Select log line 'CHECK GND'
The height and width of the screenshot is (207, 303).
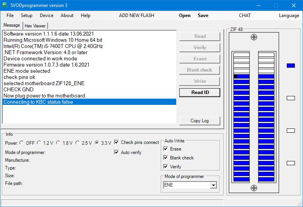click(x=89, y=89)
